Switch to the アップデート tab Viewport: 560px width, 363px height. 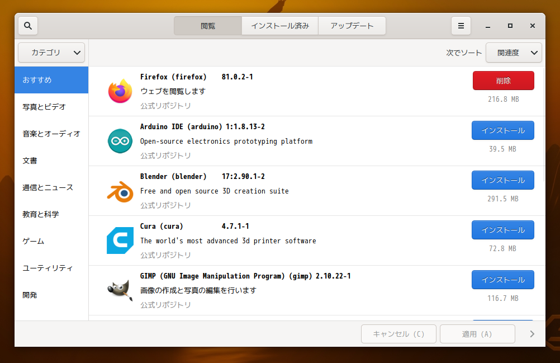click(352, 26)
